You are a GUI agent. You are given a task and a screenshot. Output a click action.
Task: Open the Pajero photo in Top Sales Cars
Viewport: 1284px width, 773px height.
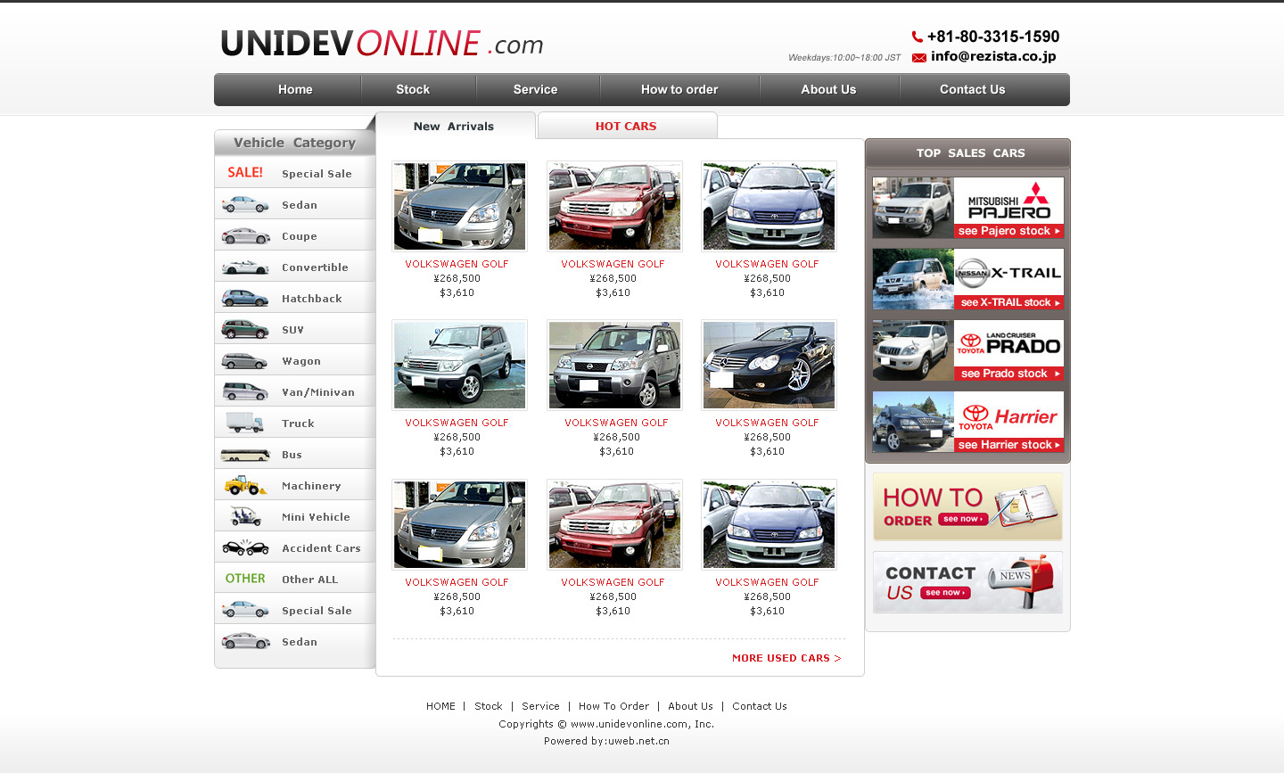pos(913,208)
